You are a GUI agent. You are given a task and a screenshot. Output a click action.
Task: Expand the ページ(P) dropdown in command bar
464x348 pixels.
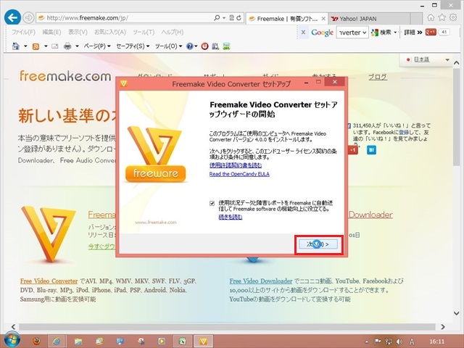[96, 46]
